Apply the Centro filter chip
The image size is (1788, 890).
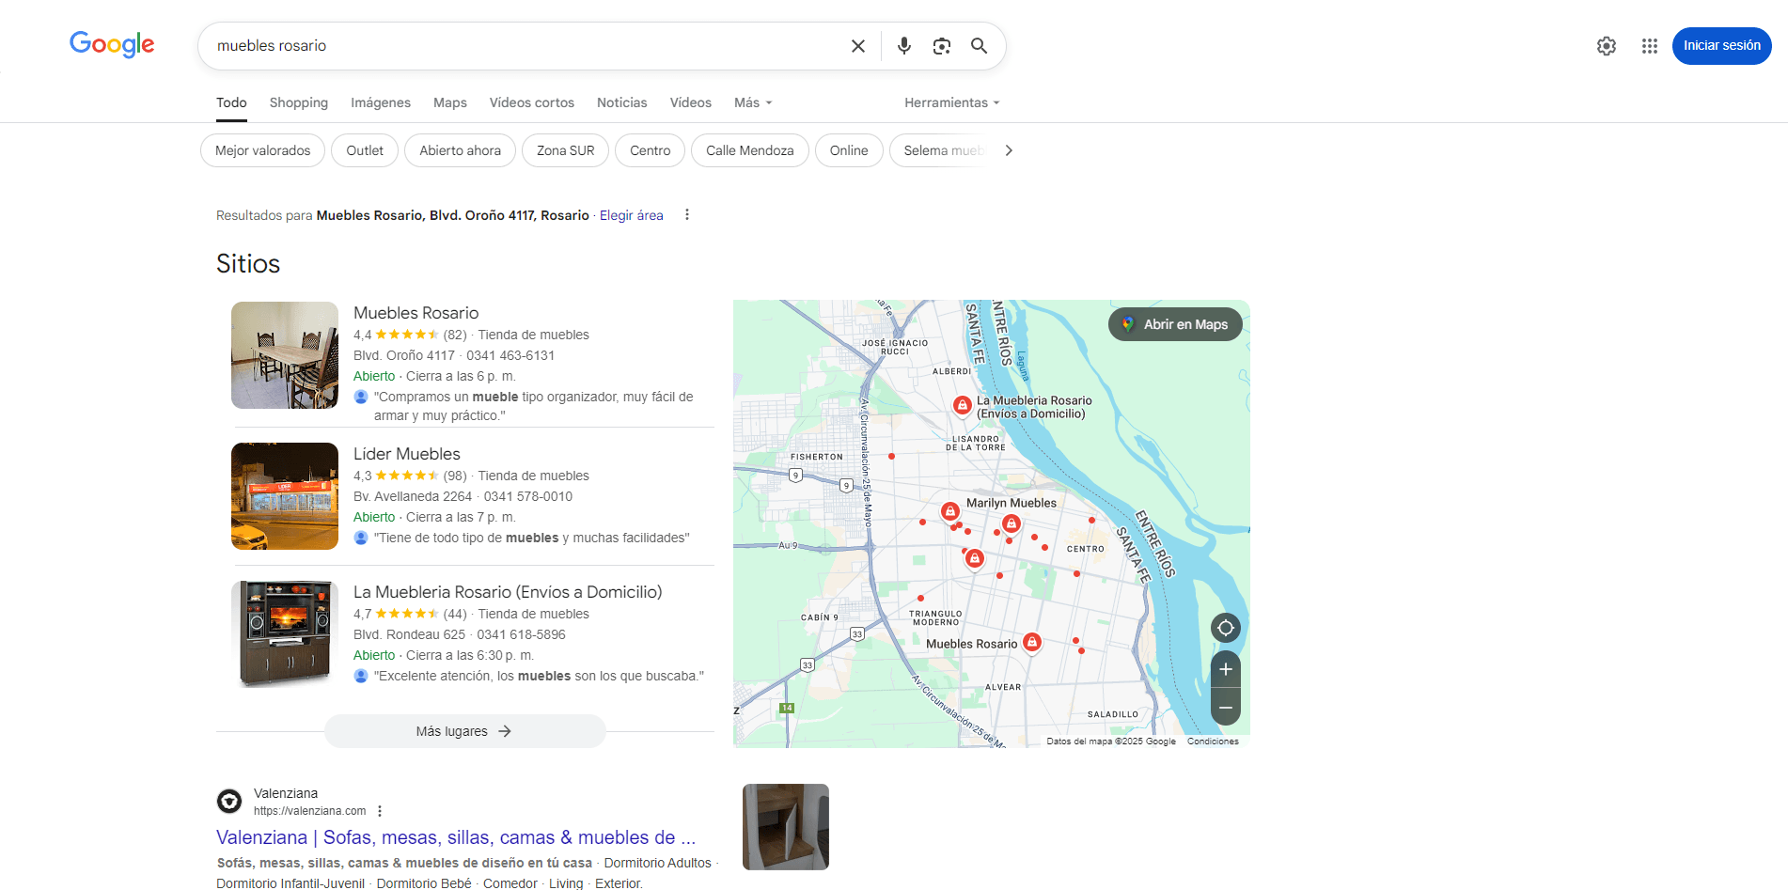(651, 150)
